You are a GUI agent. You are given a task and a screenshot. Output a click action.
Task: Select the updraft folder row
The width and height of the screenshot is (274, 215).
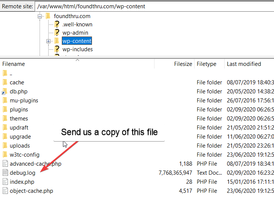tap(137, 128)
